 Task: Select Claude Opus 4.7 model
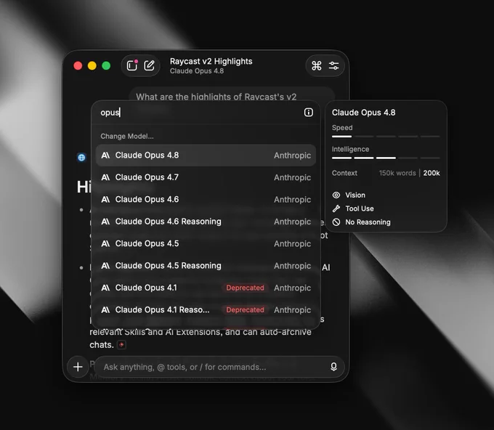(206, 177)
